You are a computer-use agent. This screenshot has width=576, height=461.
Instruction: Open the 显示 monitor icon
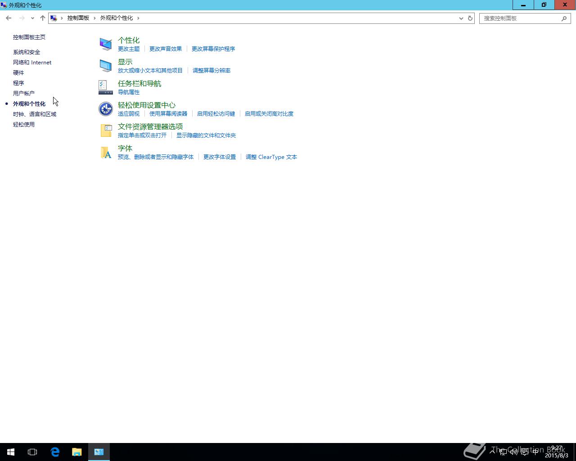pos(106,66)
